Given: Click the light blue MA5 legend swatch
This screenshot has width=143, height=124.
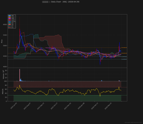Looking at the screenshot, I should pyautogui.click(x=10, y=16).
